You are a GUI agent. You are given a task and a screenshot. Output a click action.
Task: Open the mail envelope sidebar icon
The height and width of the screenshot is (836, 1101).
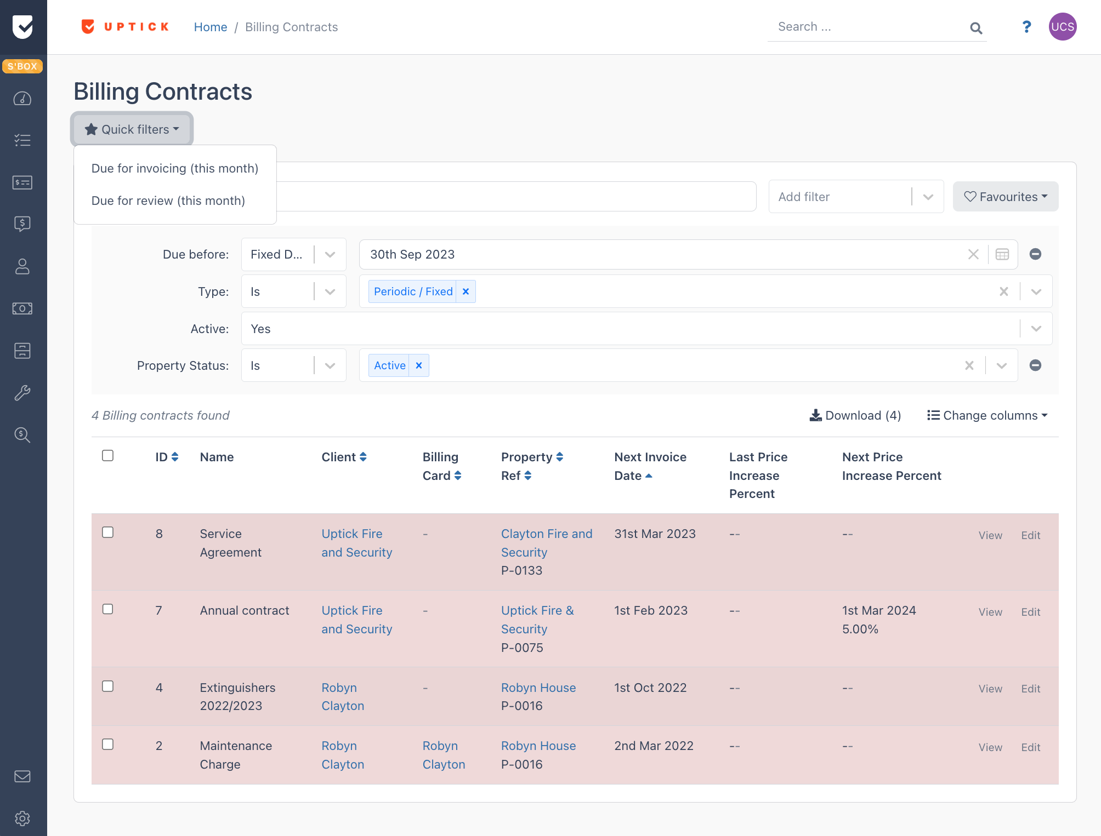click(22, 776)
